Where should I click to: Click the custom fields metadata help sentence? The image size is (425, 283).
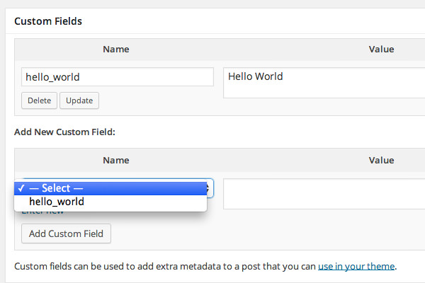click(205, 267)
